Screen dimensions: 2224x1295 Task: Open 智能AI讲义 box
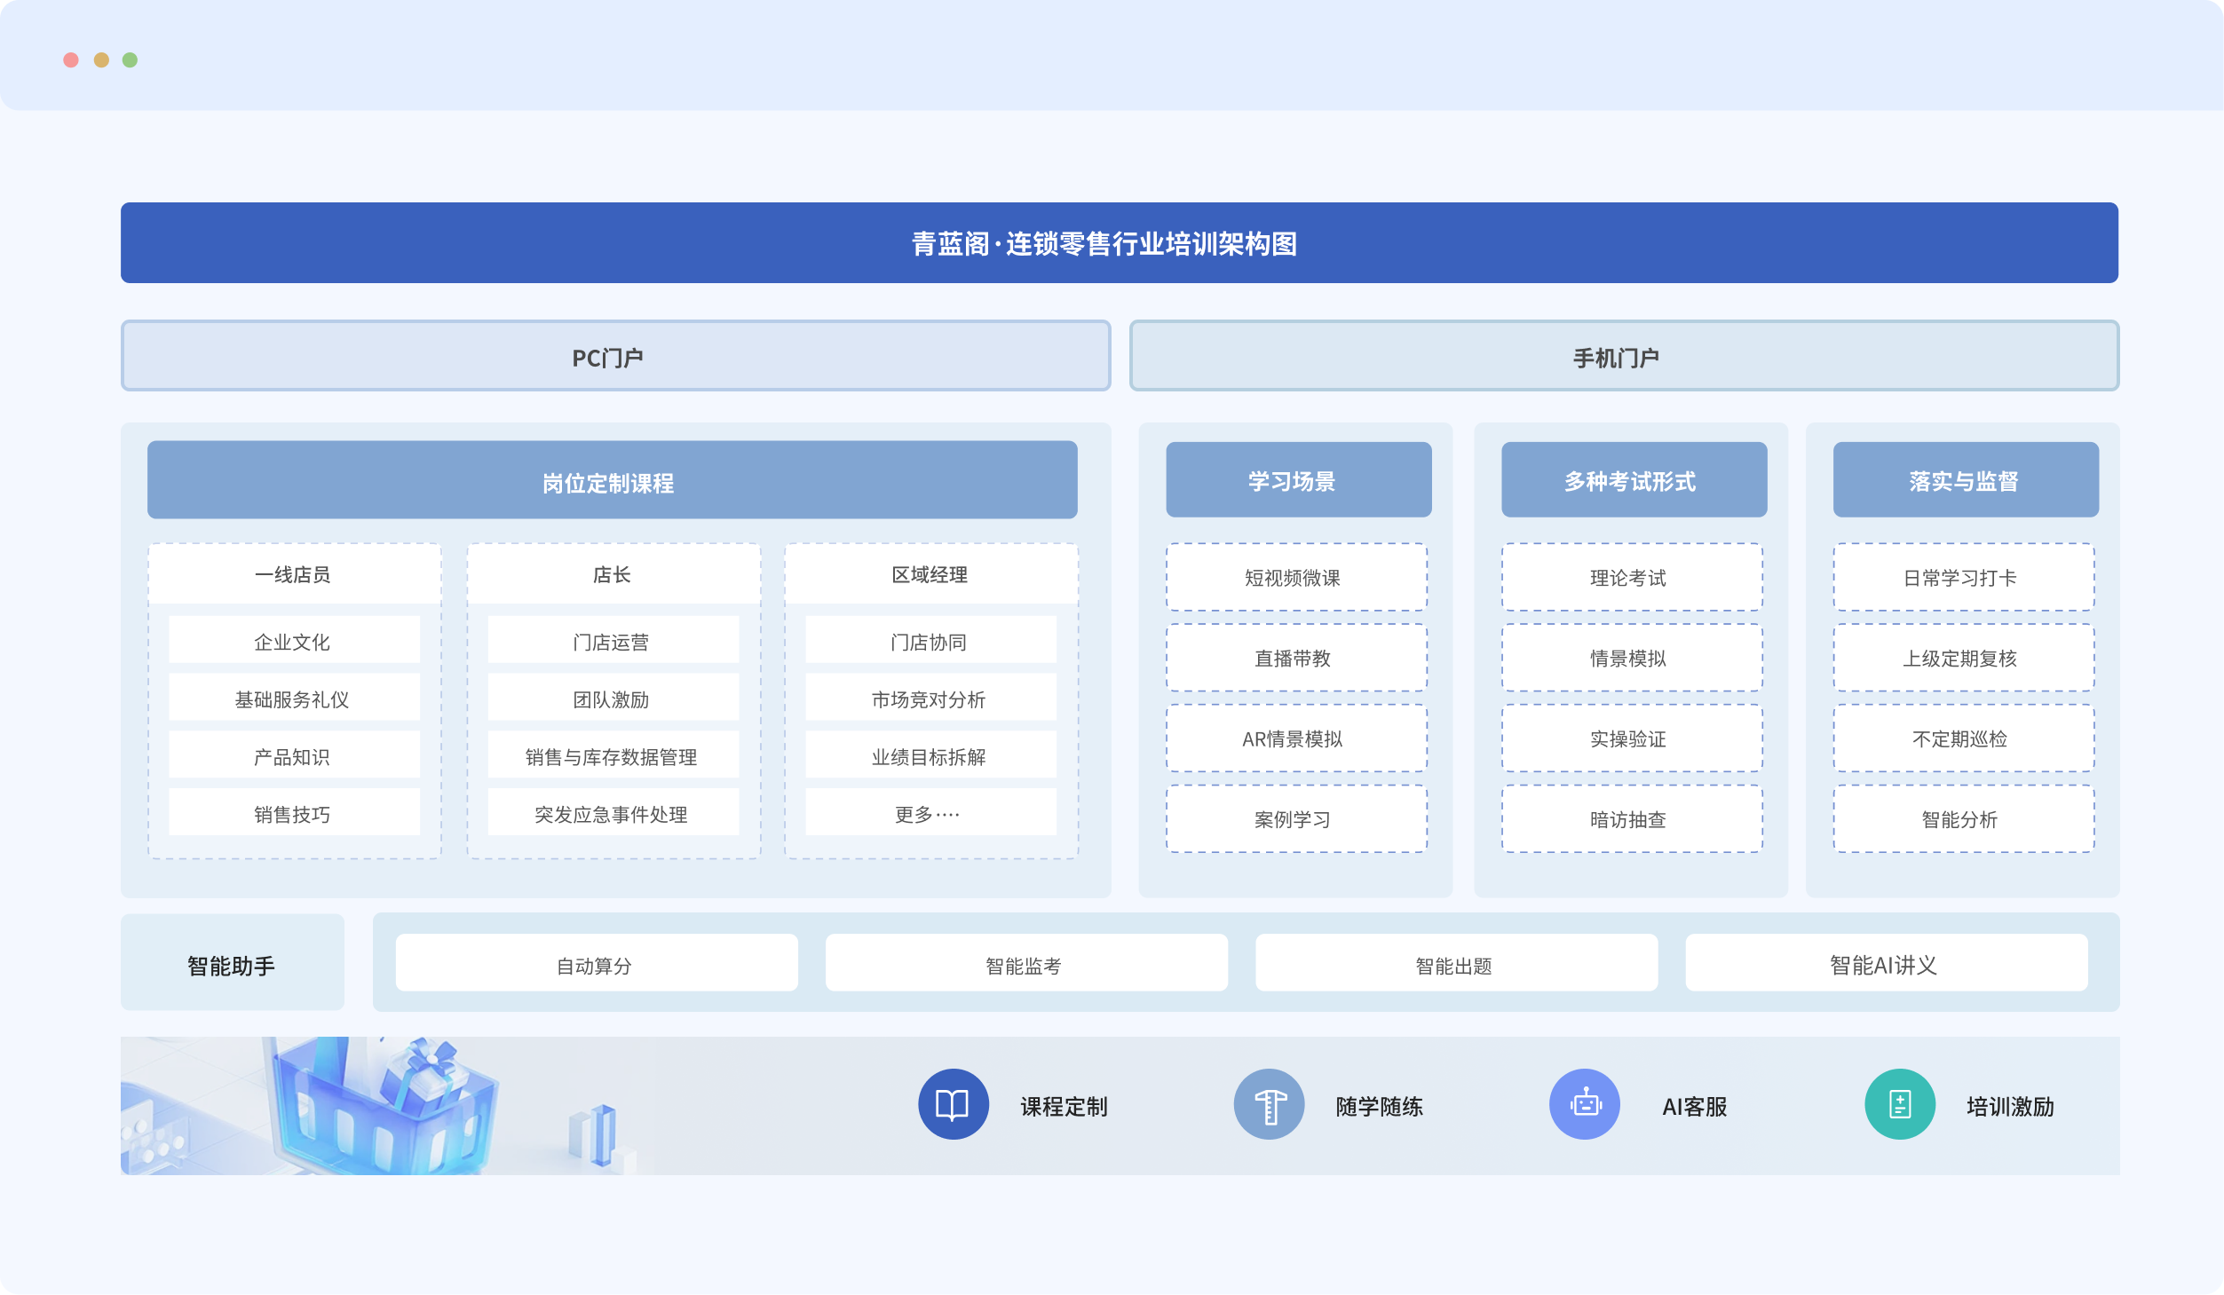coord(1886,963)
